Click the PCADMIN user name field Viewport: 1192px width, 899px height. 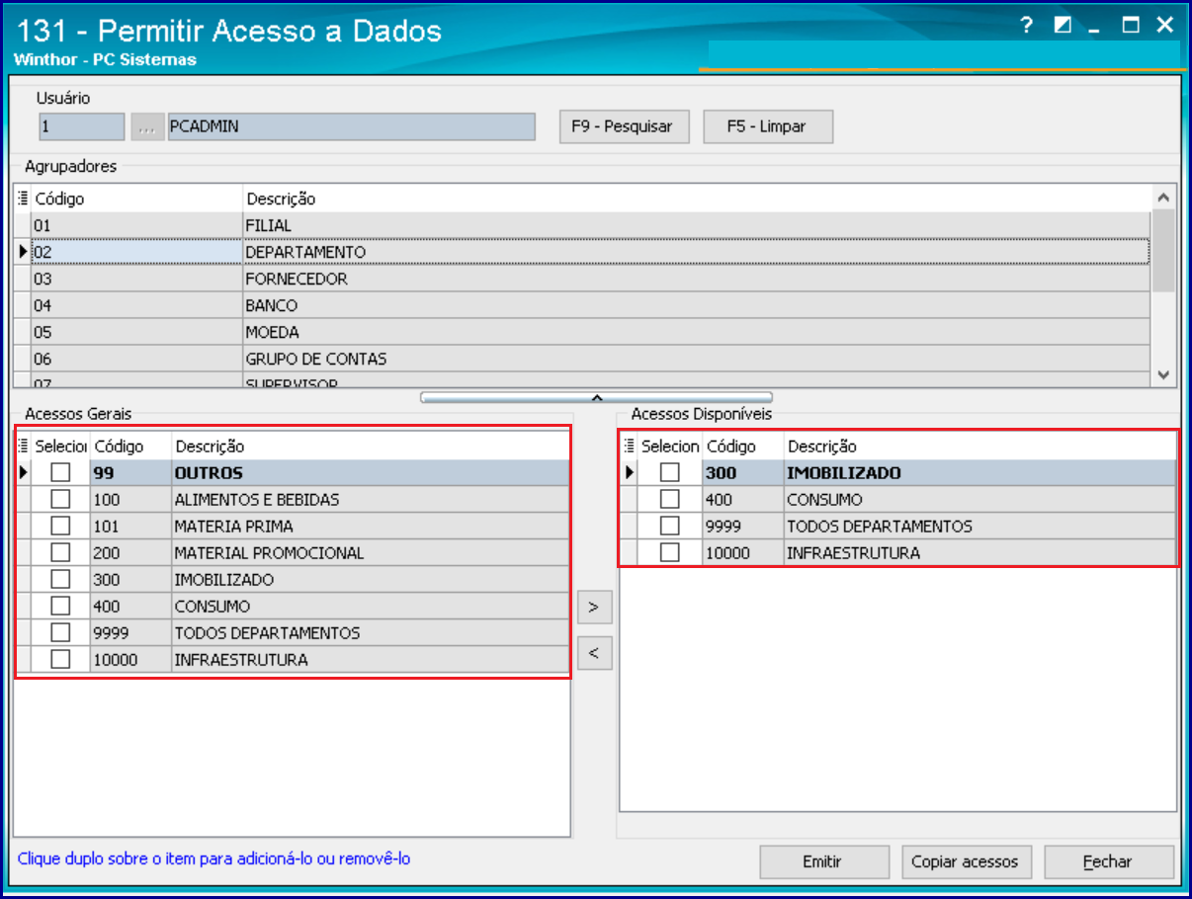click(x=351, y=126)
